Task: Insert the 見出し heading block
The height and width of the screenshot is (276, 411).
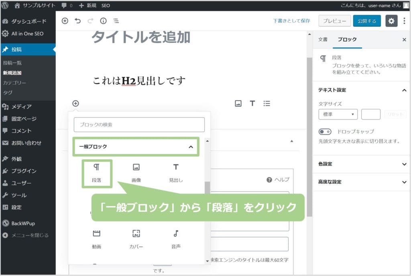Action: (x=176, y=173)
